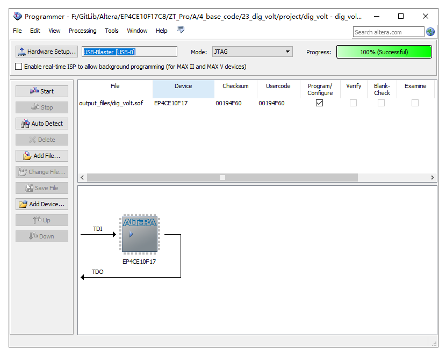The height and width of the screenshot is (355, 446).
Task: Toggle Examine checkbox for dig_volt.sof
Action: [x=415, y=103]
